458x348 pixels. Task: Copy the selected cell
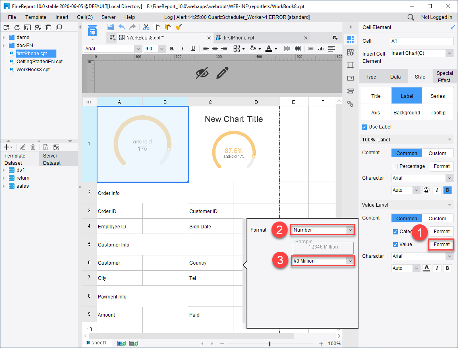pos(157,27)
